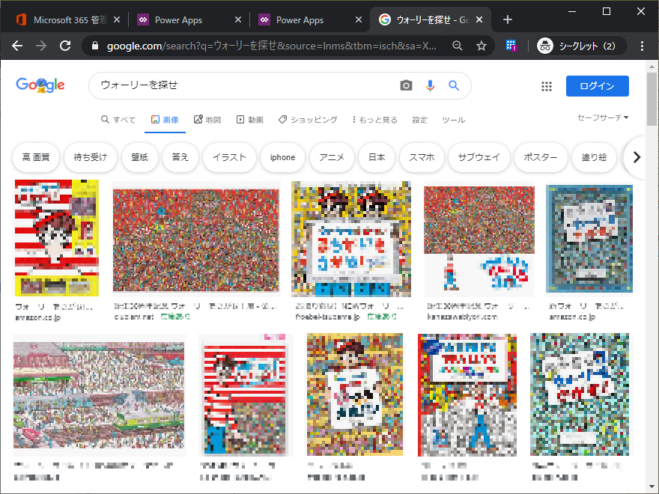Filter by アニメ chip
This screenshot has height=494, width=659.
pos(332,157)
